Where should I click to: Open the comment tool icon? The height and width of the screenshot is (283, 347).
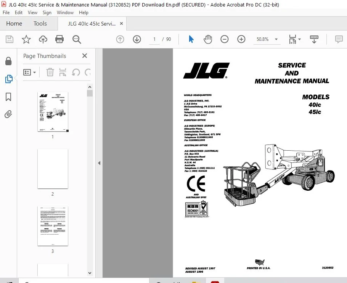pyautogui.click(x=339, y=39)
